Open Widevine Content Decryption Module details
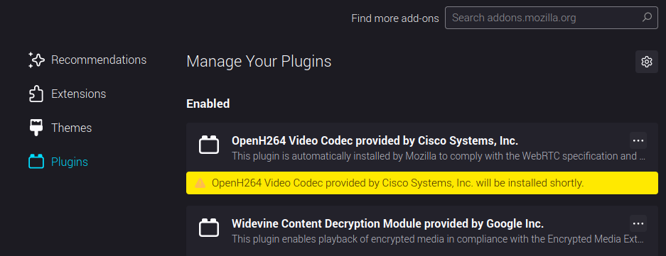The height and width of the screenshot is (256, 666). tap(387, 223)
